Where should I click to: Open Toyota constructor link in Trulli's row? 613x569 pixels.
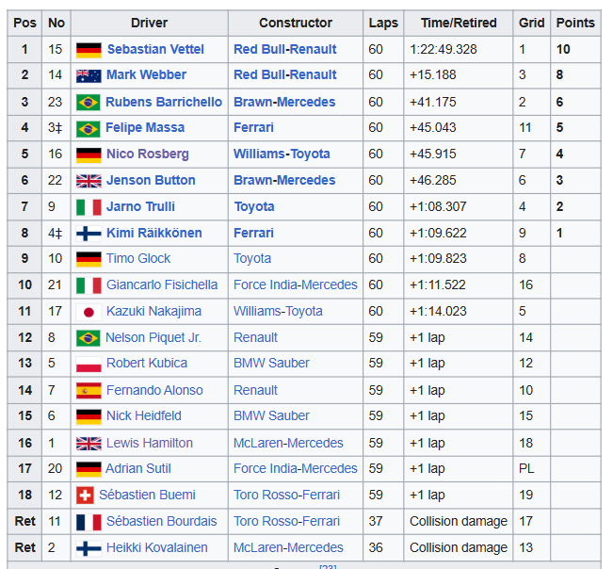point(254,206)
